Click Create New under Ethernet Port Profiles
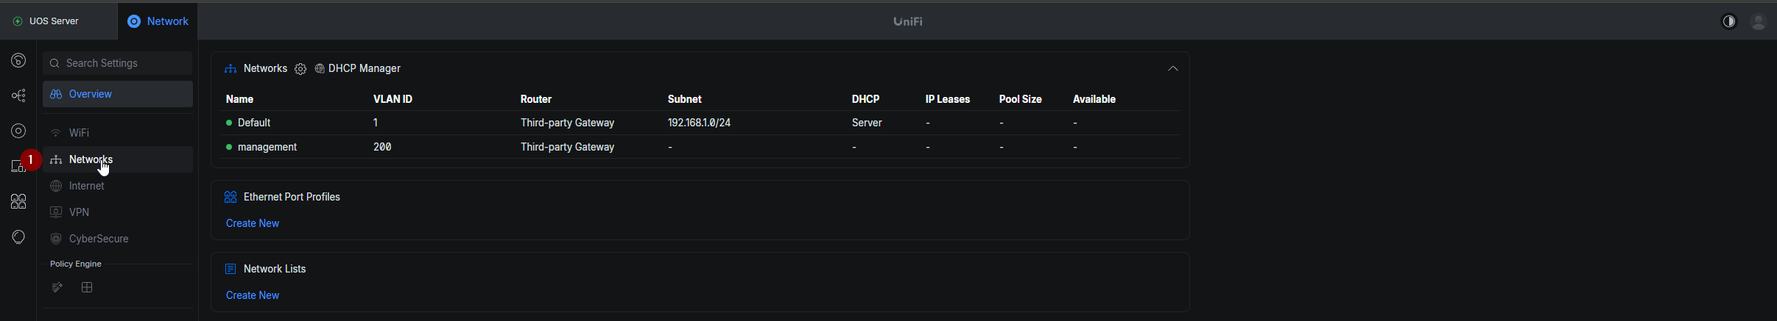The height and width of the screenshot is (321, 1777). click(x=253, y=223)
